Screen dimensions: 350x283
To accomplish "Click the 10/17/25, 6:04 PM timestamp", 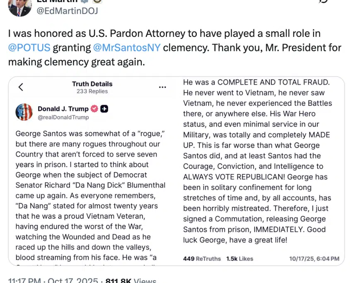I will click(314, 259).
